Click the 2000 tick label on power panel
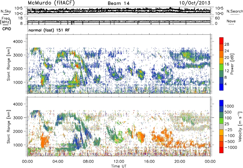 click(17, 69)
